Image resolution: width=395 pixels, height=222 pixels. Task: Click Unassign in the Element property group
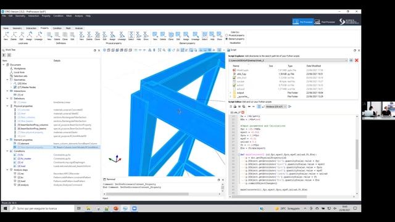pyautogui.click(x=195, y=36)
